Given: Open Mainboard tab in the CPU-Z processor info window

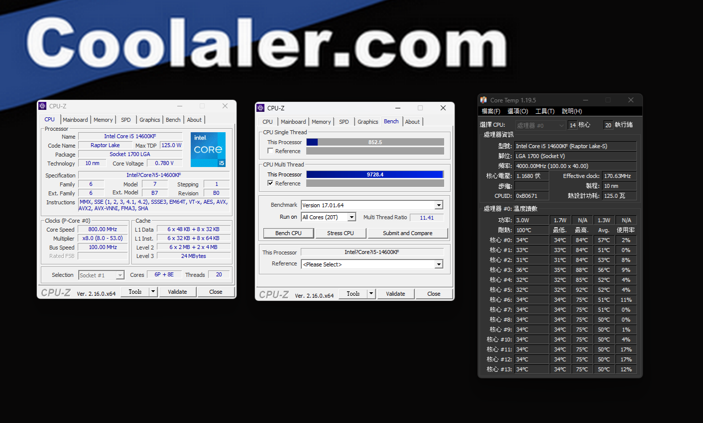Looking at the screenshot, I should pyautogui.click(x=75, y=120).
